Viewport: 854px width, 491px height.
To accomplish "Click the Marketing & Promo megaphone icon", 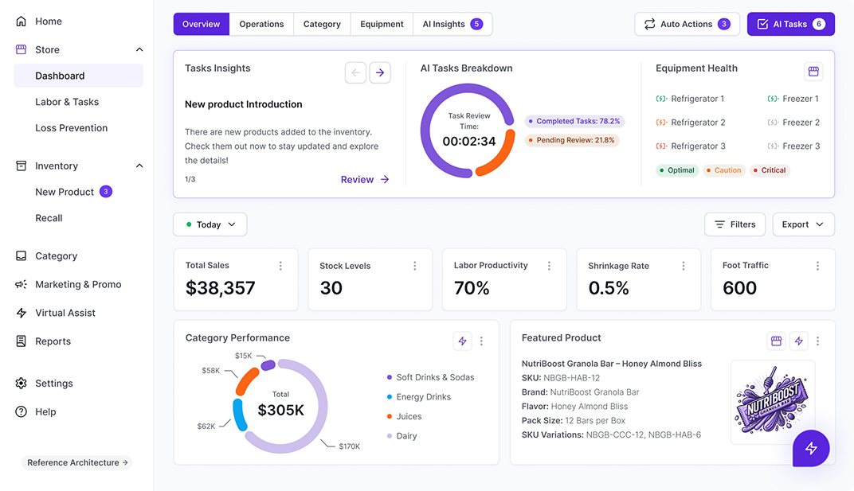I will click(22, 284).
